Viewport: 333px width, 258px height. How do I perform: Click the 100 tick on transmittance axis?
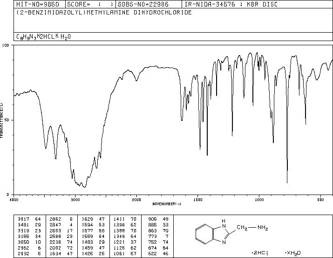pos(6,45)
